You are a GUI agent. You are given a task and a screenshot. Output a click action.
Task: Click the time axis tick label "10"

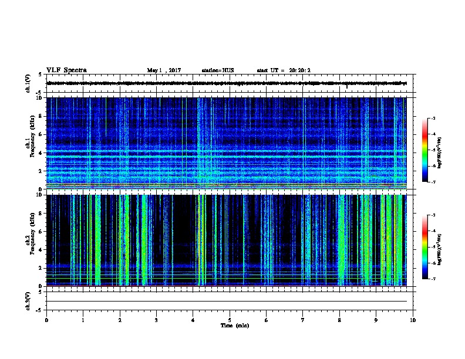(413, 320)
